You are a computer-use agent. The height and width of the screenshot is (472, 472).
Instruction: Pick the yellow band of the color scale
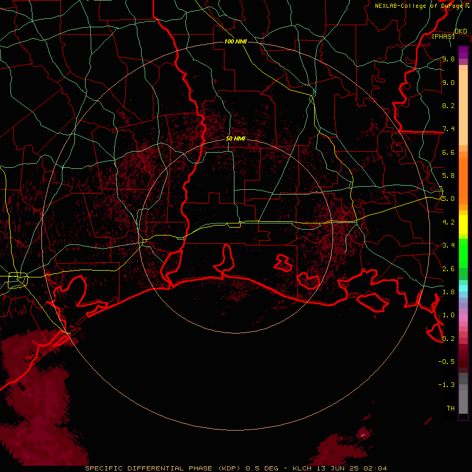(x=463, y=224)
